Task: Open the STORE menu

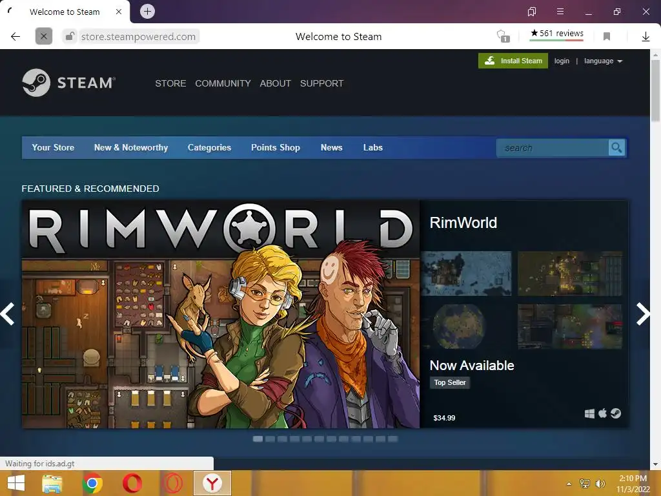Action: pos(170,83)
